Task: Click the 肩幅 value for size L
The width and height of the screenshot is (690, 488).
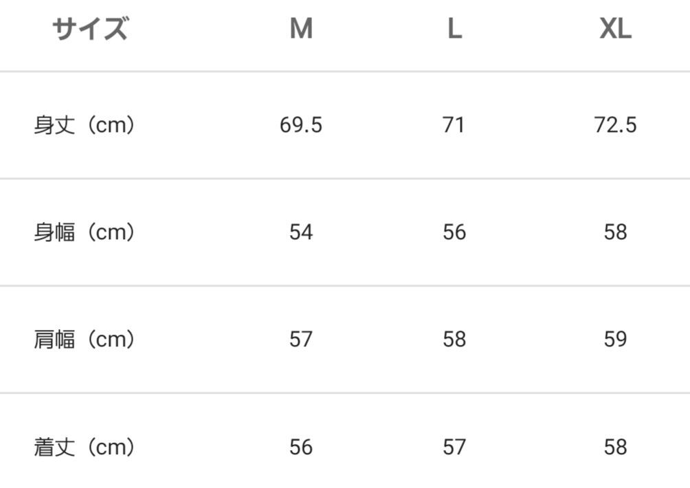Action: click(454, 340)
